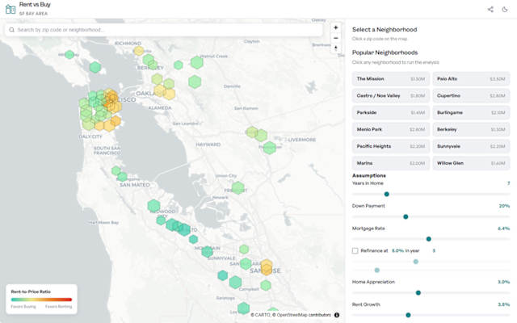Click the Rent Growth slider handle

(x=408, y=315)
